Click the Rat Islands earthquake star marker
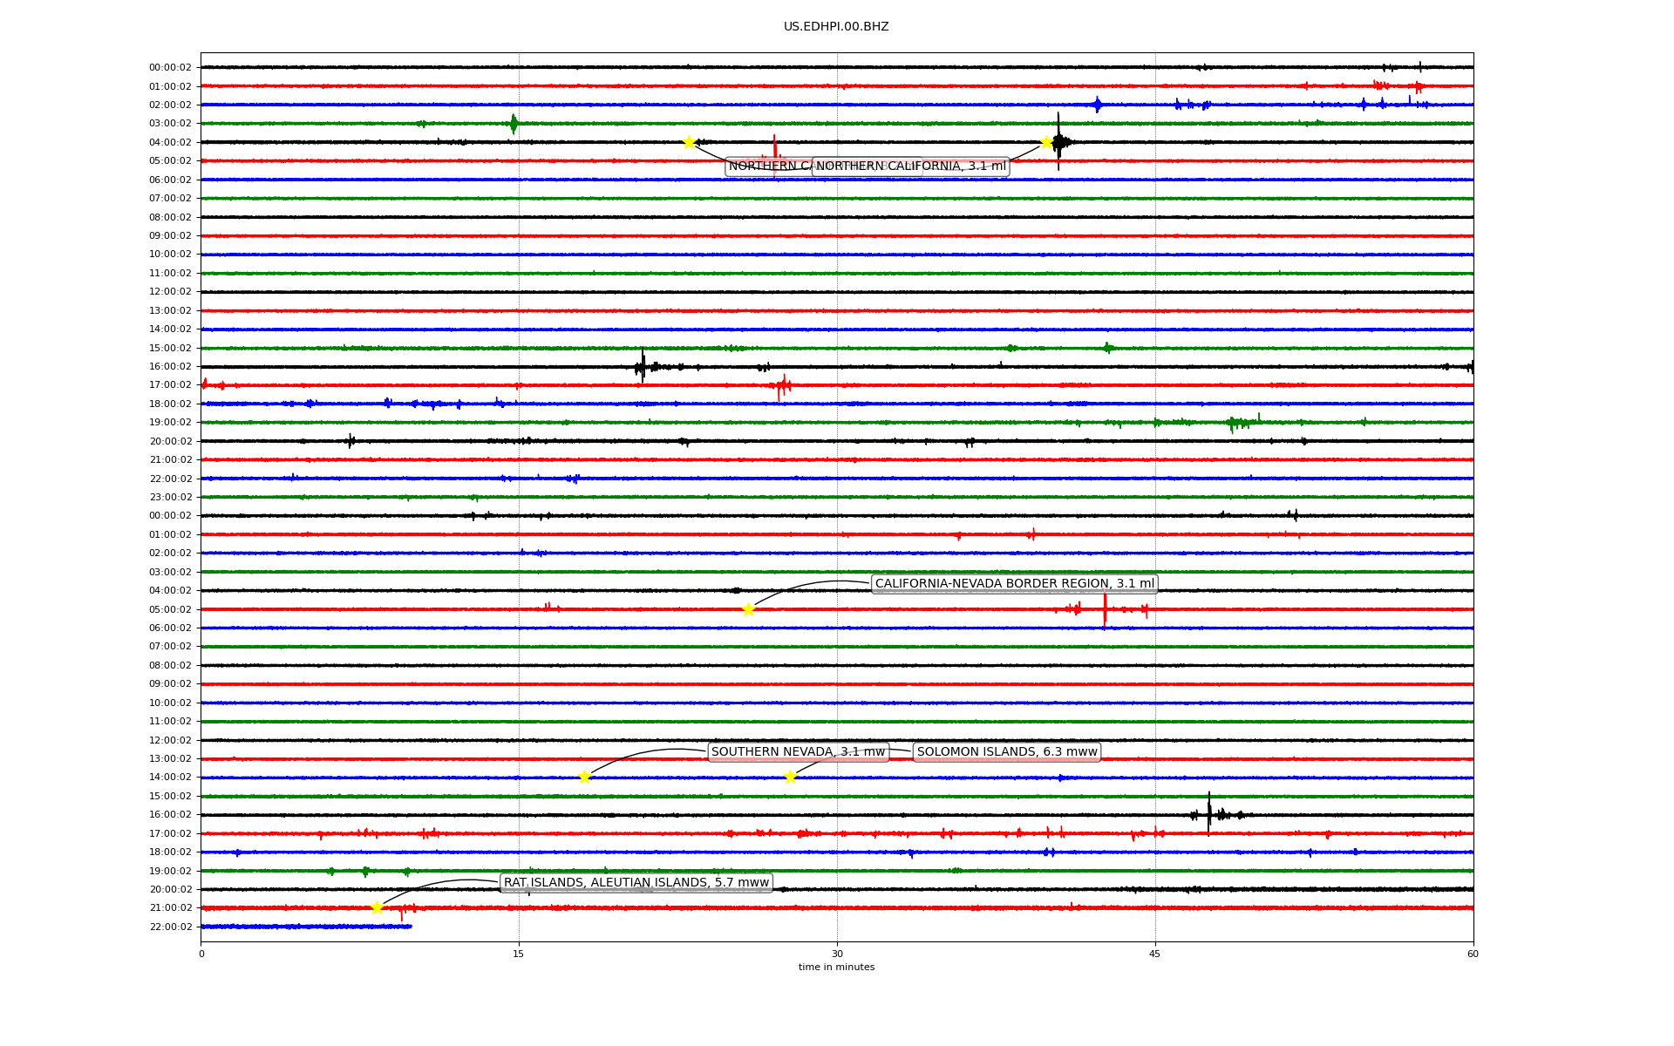This screenshot has height=1046, width=1674. (x=377, y=907)
